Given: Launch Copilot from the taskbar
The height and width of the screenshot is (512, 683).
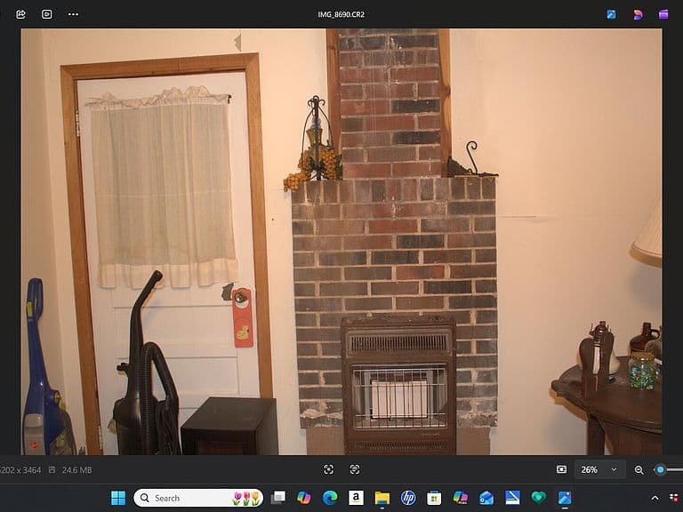Looking at the screenshot, I should click(x=303, y=498).
